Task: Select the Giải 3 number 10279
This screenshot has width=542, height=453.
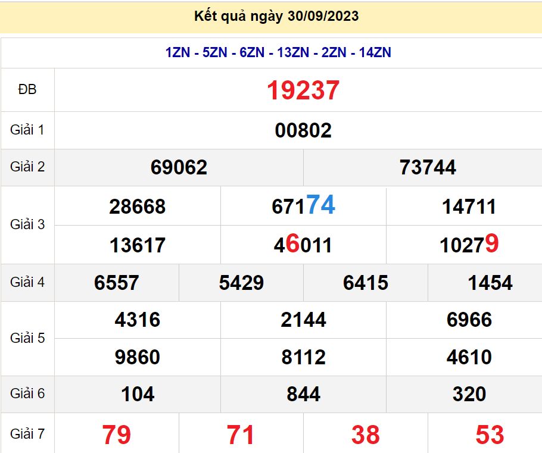Action: pos(469,244)
